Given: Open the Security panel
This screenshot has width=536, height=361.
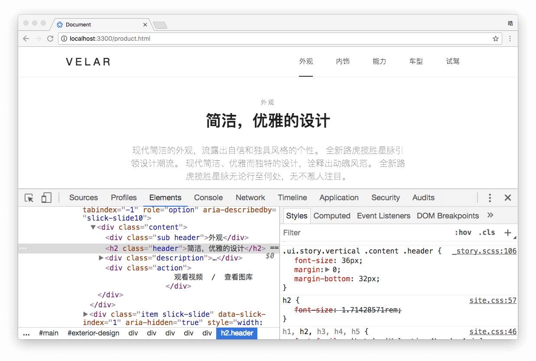Looking at the screenshot, I should click(x=386, y=198).
